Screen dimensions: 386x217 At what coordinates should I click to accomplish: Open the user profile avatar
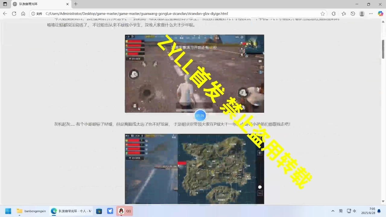point(362,14)
